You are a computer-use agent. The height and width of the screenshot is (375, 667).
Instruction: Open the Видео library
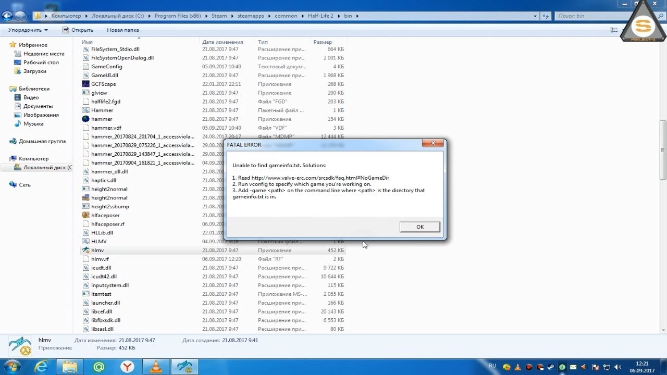[x=31, y=97]
